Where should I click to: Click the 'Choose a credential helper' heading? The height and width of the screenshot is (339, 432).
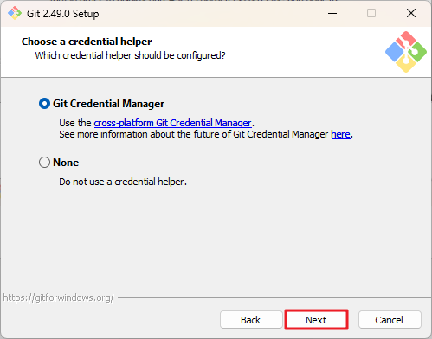click(x=87, y=42)
